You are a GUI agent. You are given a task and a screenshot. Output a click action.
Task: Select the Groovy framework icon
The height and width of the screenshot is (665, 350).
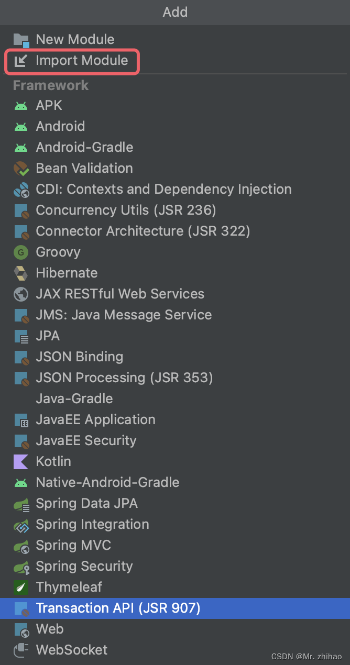(21, 252)
